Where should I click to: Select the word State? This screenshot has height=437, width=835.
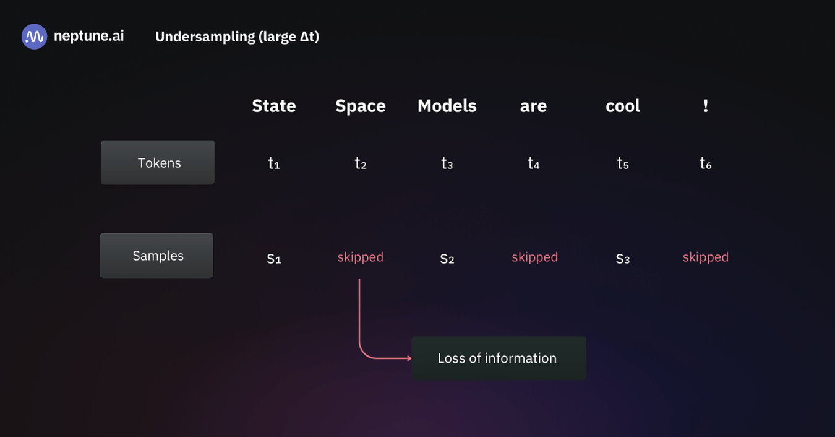click(274, 106)
